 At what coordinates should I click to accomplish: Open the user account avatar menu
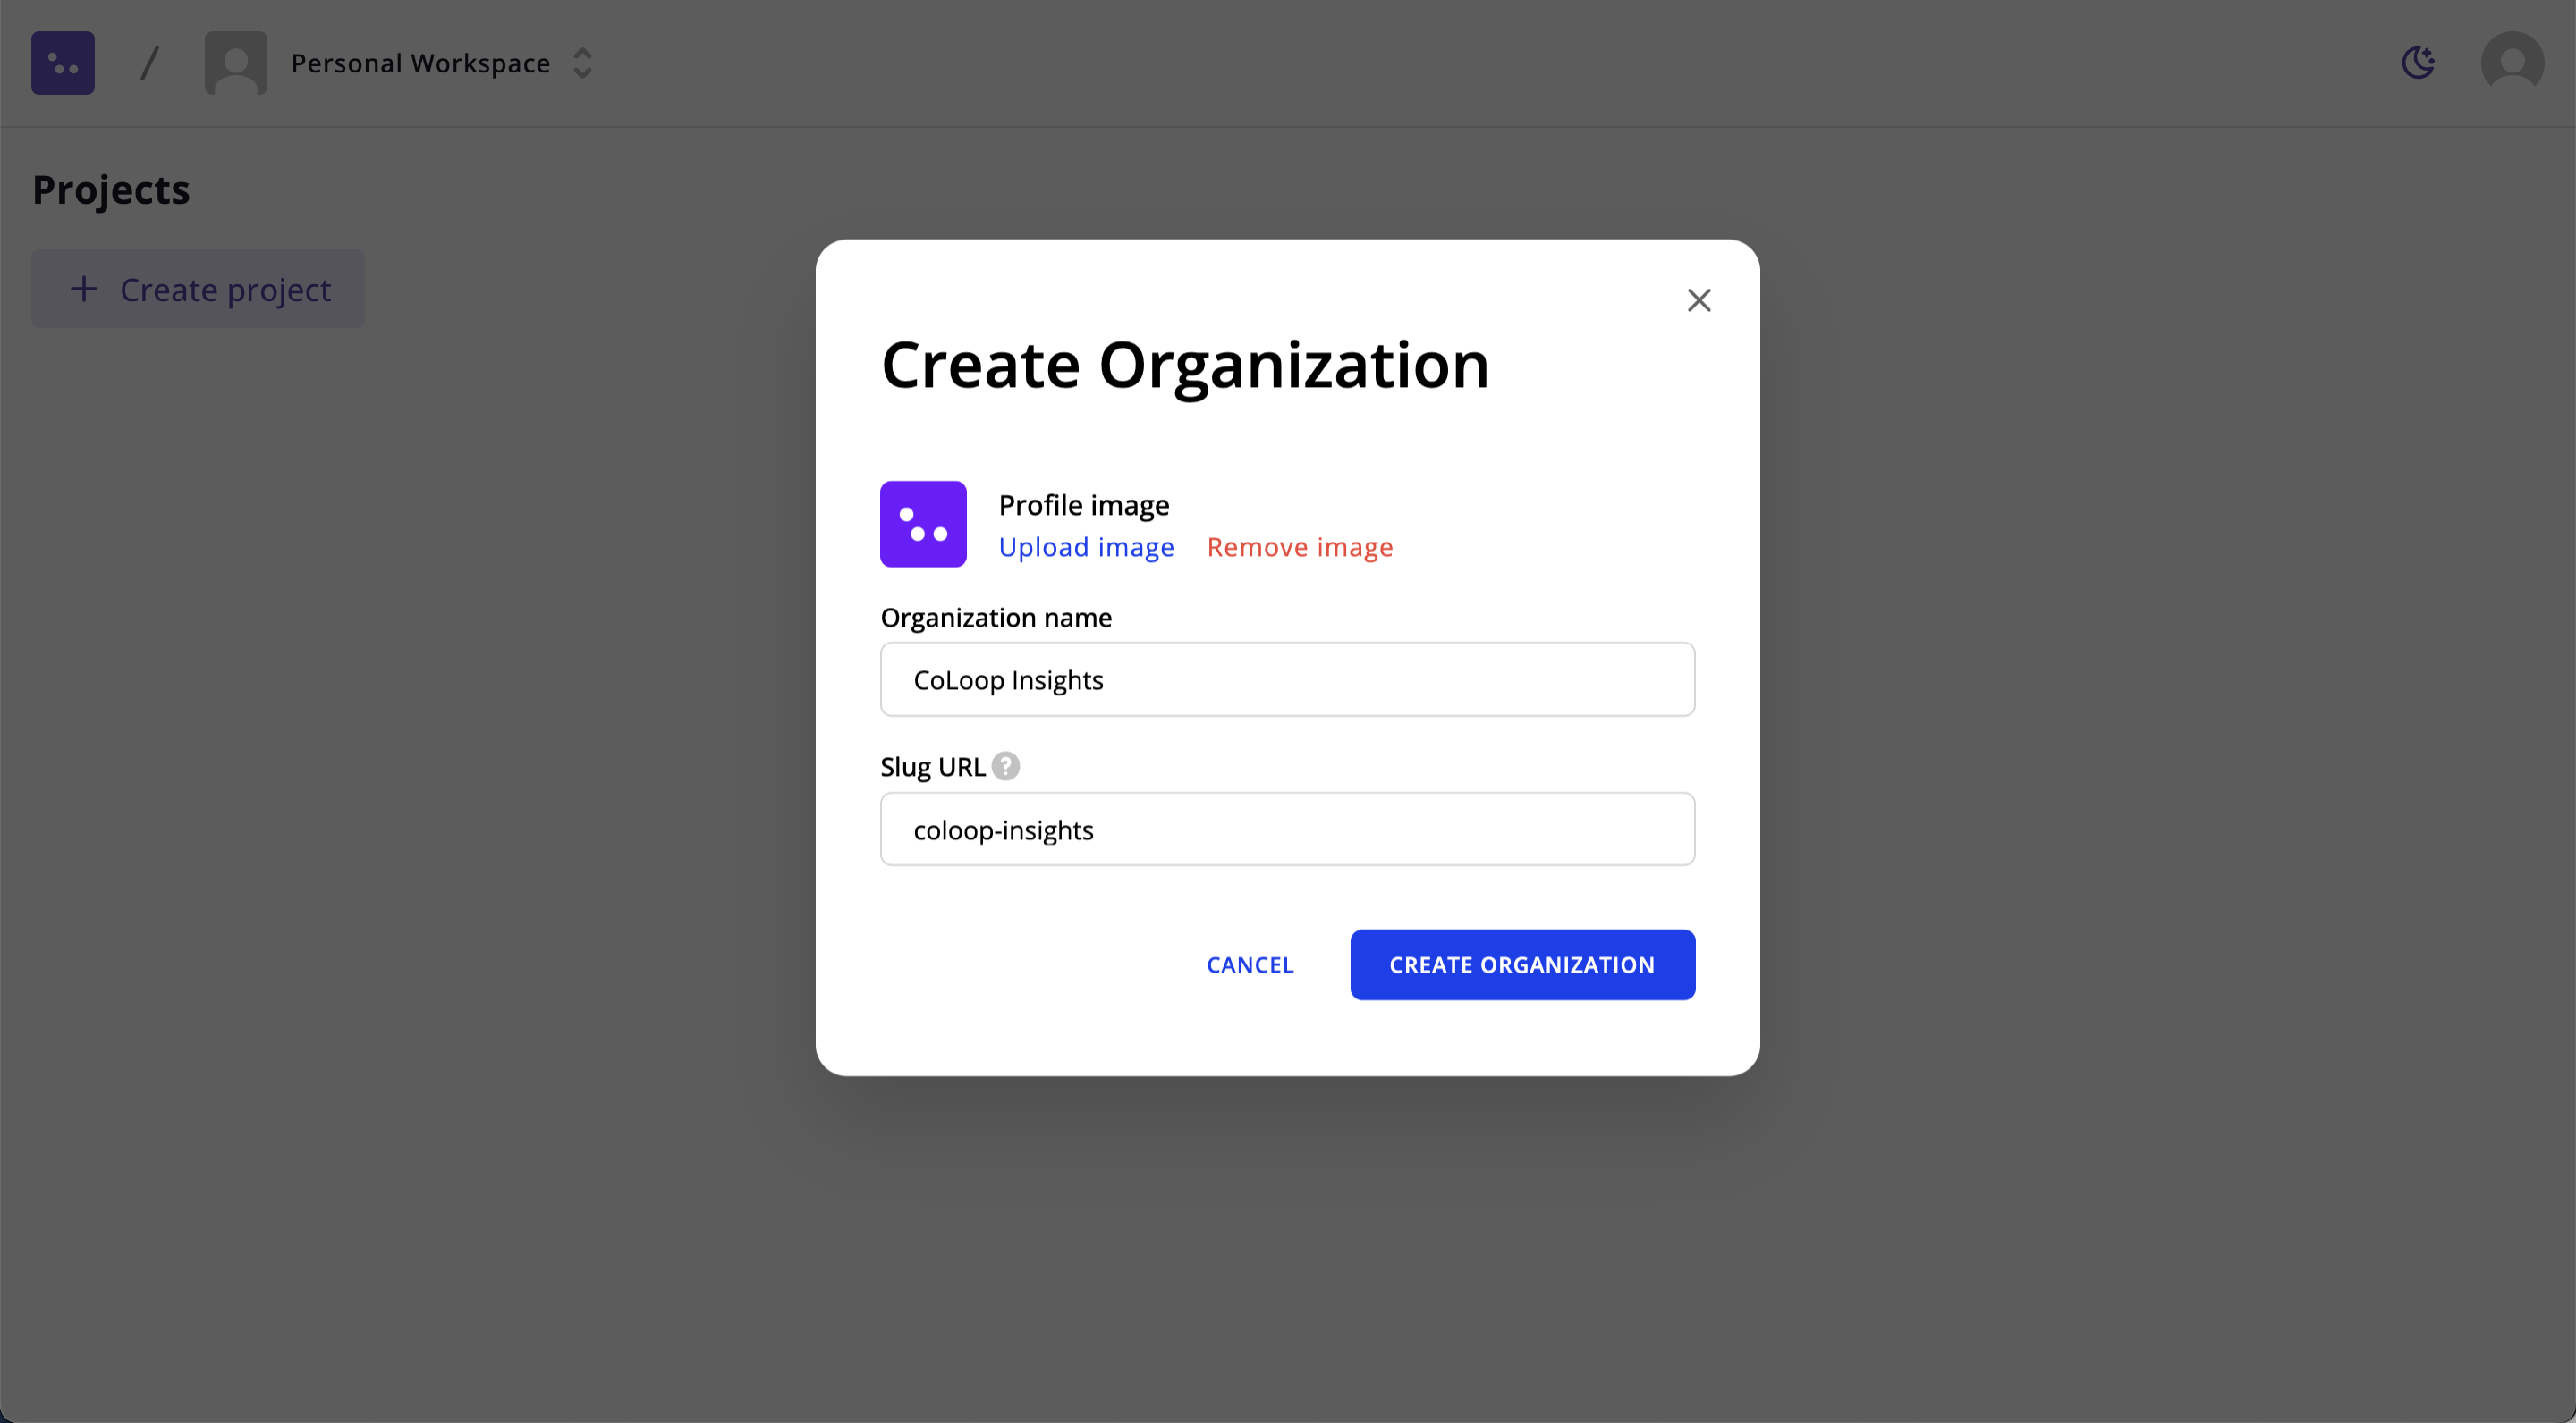click(2512, 63)
